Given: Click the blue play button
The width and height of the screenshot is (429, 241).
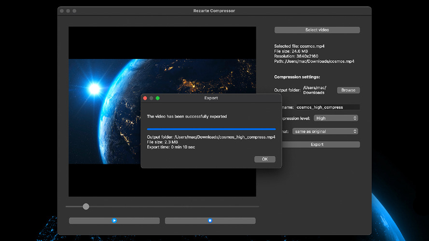Looking at the screenshot, I should tap(114, 220).
